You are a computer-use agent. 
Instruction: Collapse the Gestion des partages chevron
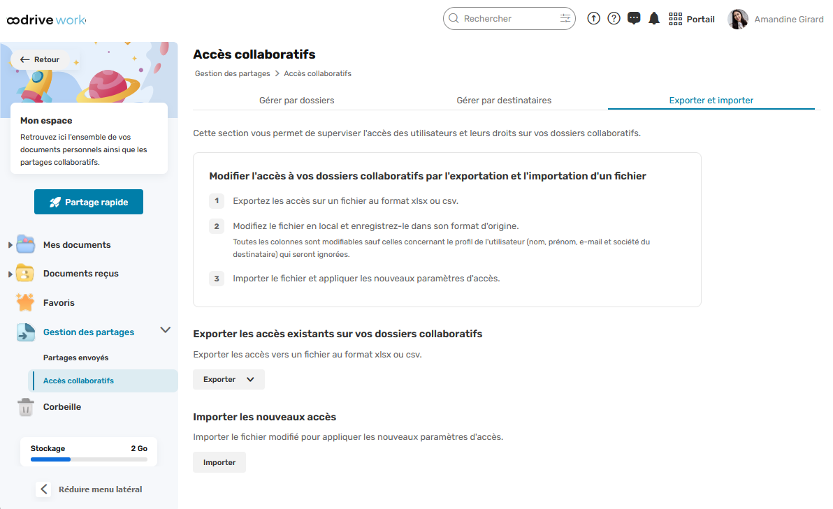click(165, 330)
